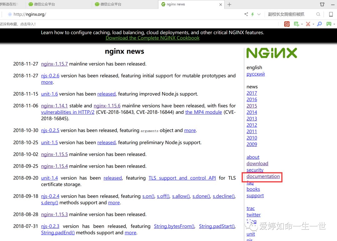Click the green gamepad games icon
The image size is (337, 241).
pyautogui.click(x=329, y=24)
